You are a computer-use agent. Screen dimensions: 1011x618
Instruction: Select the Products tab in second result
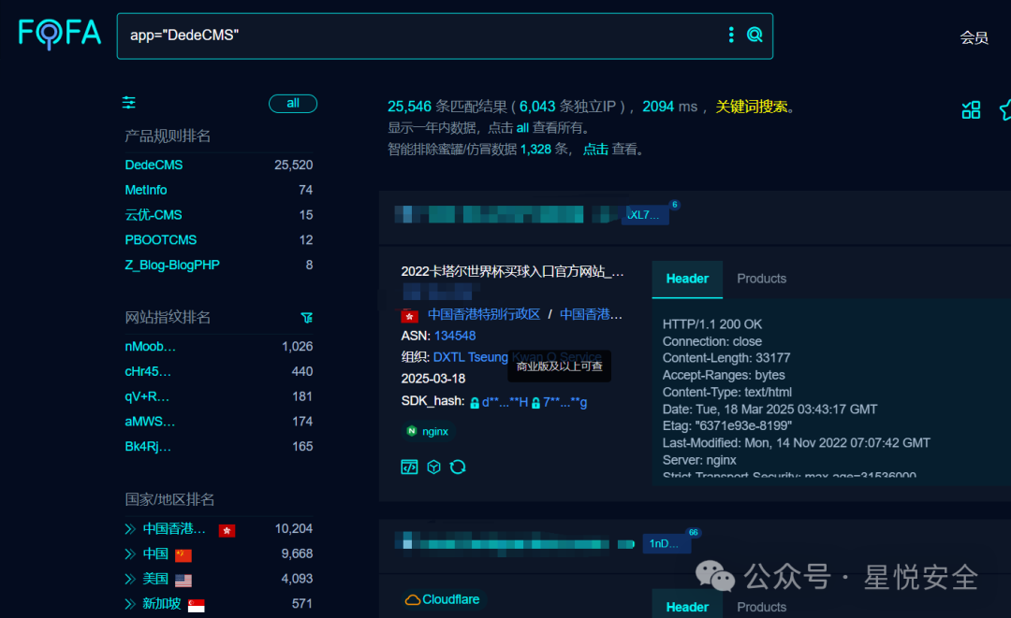click(761, 607)
